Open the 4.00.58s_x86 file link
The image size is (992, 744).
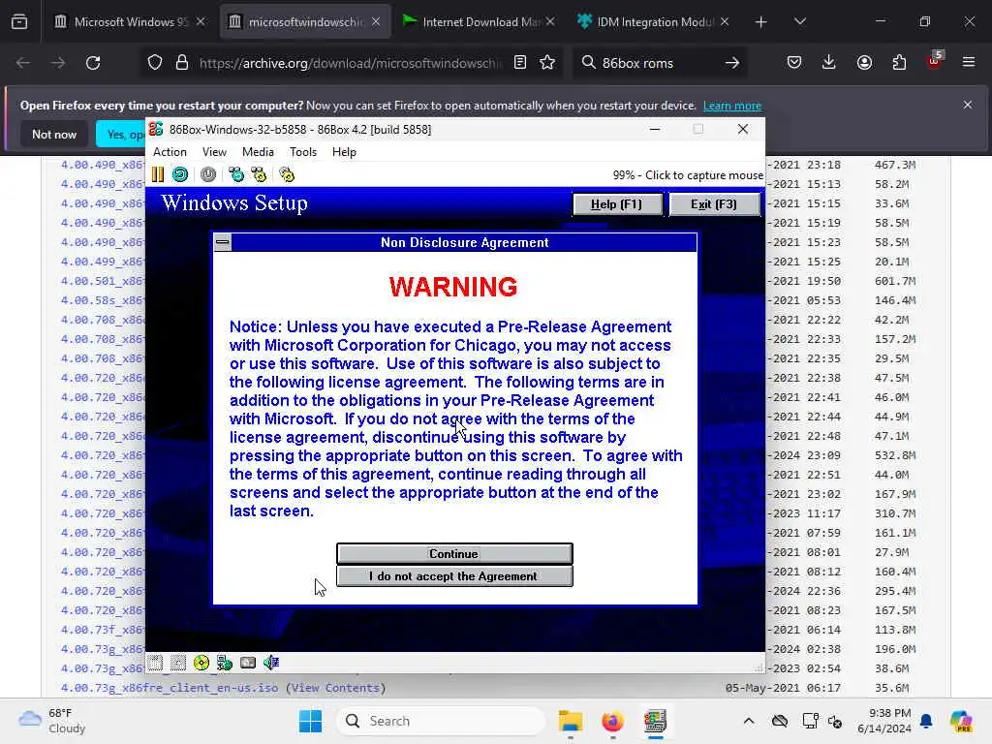click(x=103, y=300)
